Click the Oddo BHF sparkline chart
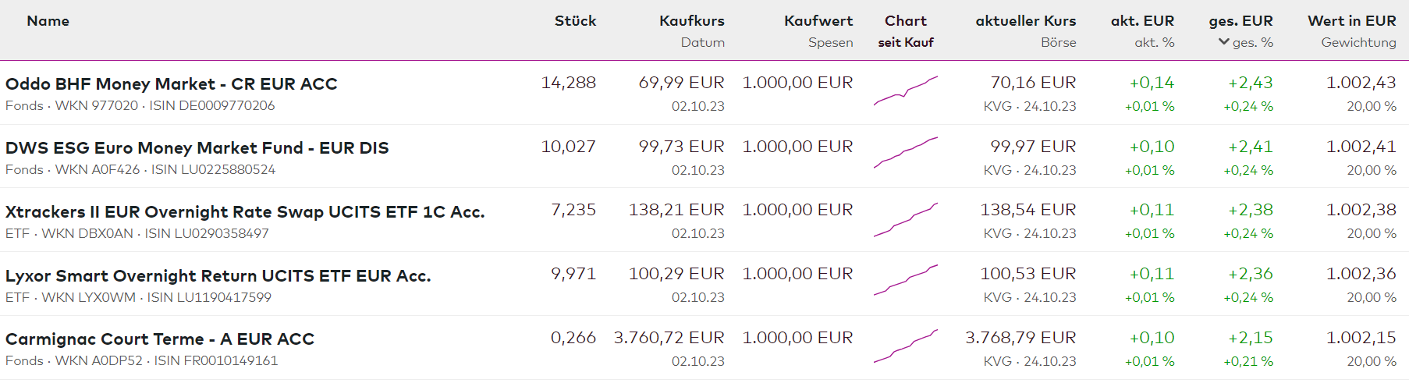The image size is (1409, 383). (905, 90)
